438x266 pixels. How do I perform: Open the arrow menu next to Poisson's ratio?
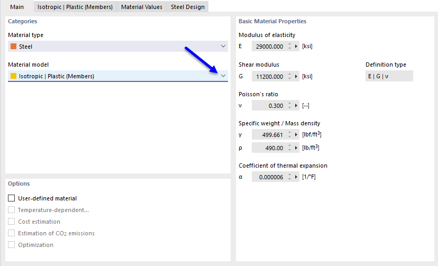point(296,106)
